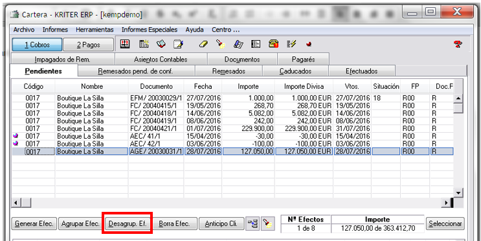This screenshot has width=481, height=241.
Task: Switch to the Asientos Contables tab
Action: [161, 59]
